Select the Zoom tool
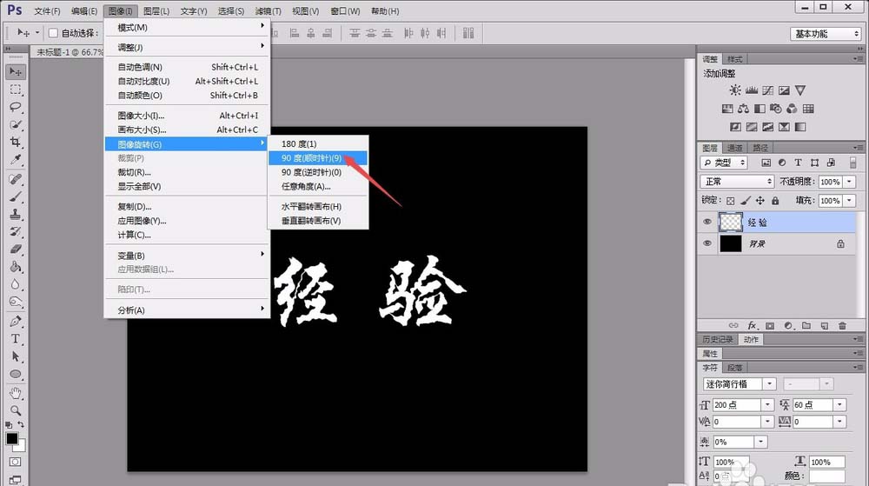The height and width of the screenshot is (486, 869). click(16, 410)
